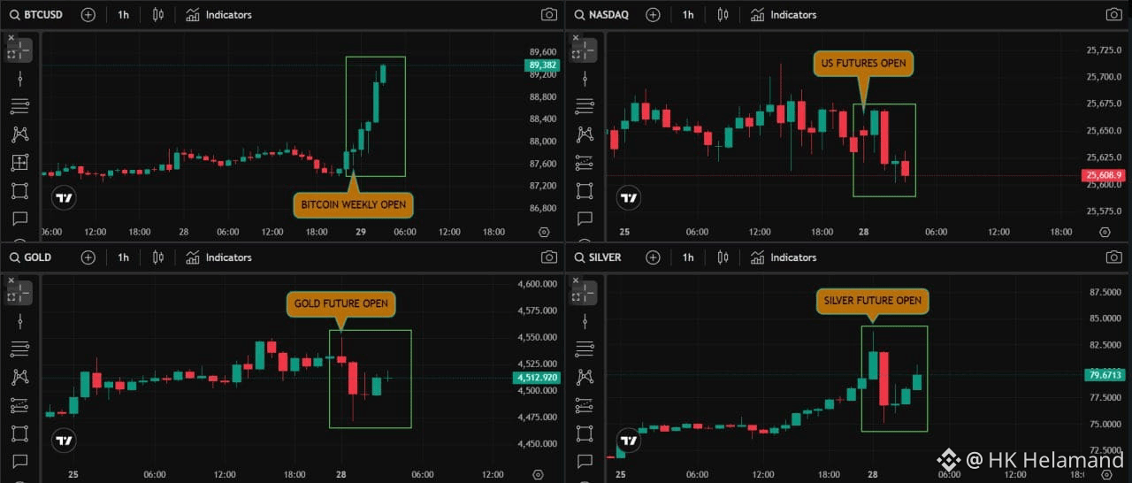1132x483 pixels.
Task: Click the 4,512.920 current price label
Action: click(536, 378)
